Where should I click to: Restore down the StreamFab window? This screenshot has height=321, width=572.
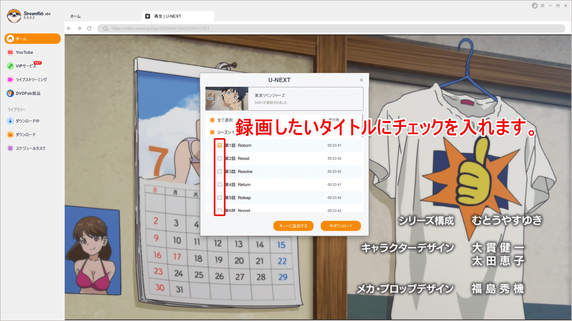tap(558, 6)
